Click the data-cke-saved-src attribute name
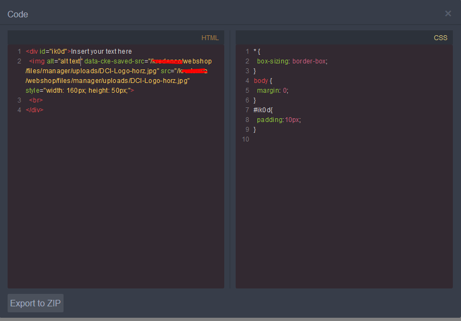The height and width of the screenshot is (321, 461). (x=115, y=61)
